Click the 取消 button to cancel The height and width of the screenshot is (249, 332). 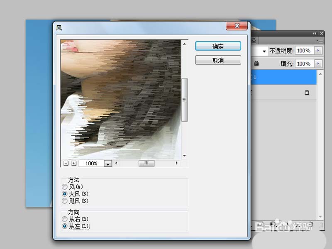pyautogui.click(x=218, y=60)
